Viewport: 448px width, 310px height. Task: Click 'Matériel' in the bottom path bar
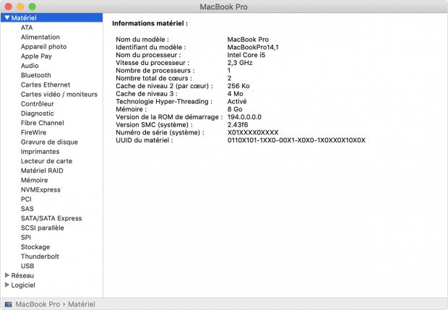82,304
